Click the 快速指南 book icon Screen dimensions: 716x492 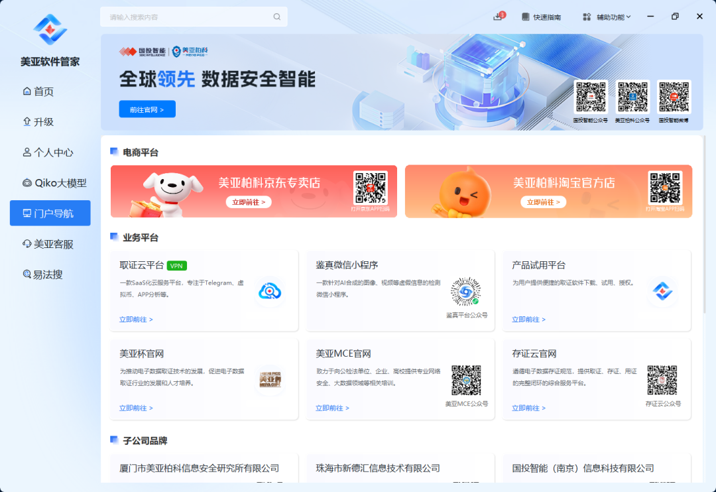526,17
